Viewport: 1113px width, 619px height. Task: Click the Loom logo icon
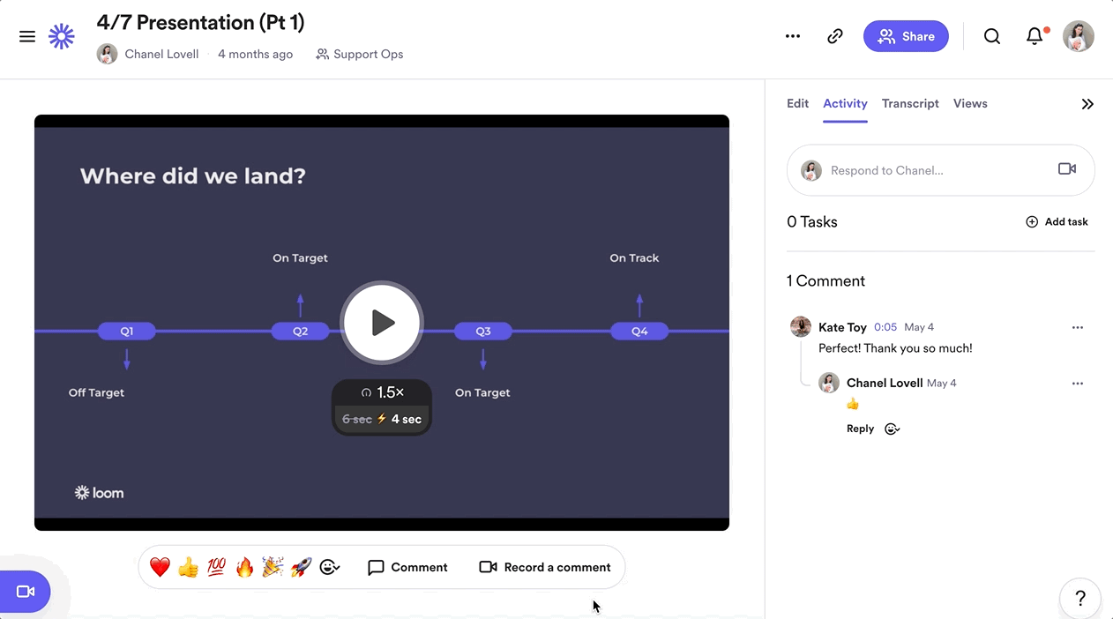[62, 36]
